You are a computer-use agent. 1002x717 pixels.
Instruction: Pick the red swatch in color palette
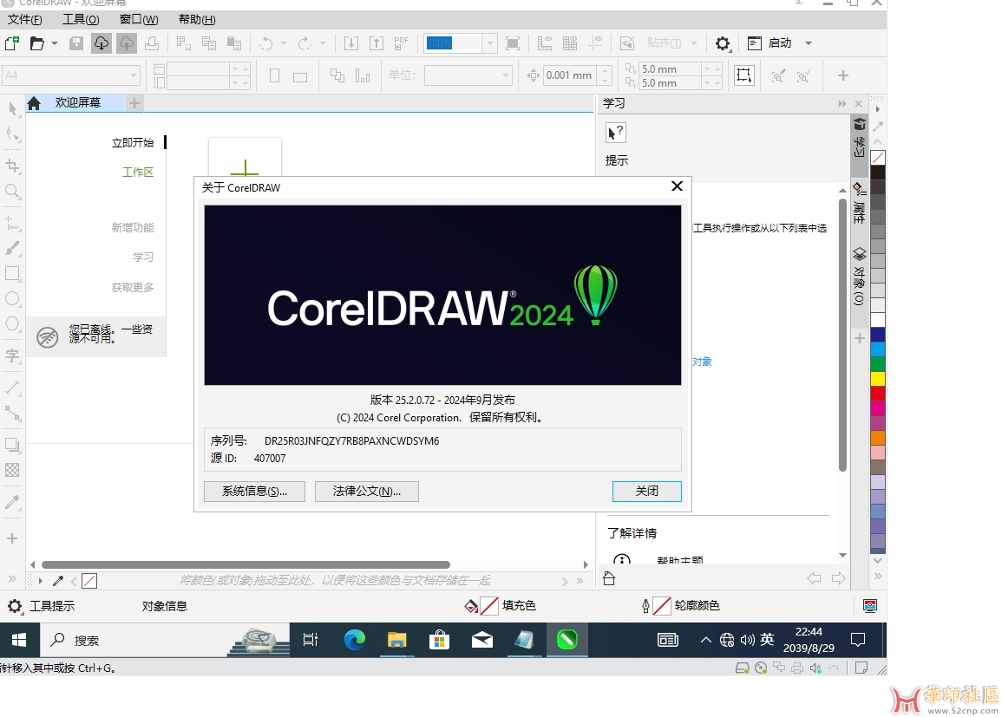878,394
